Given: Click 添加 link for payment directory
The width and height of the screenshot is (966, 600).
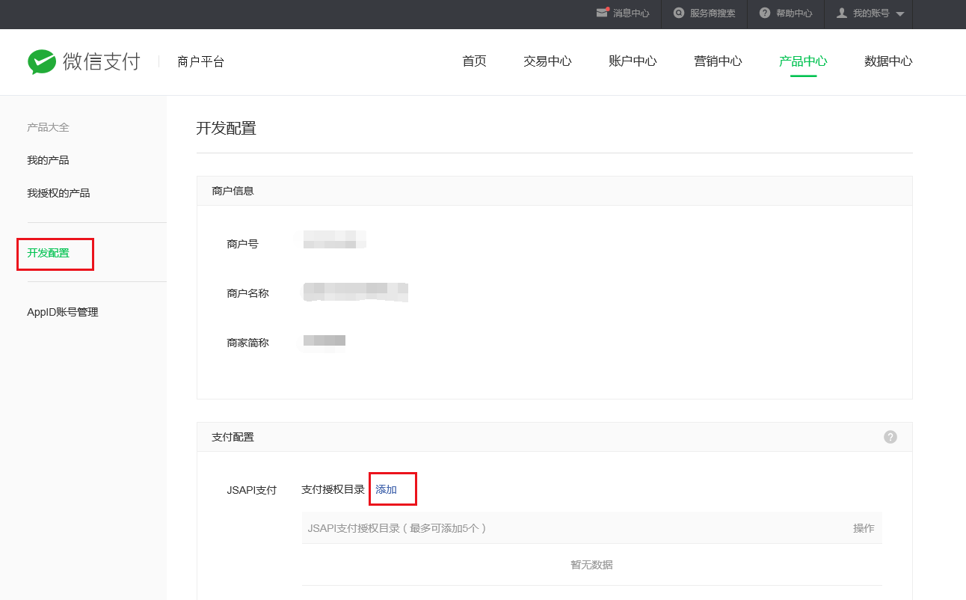Looking at the screenshot, I should [386, 489].
